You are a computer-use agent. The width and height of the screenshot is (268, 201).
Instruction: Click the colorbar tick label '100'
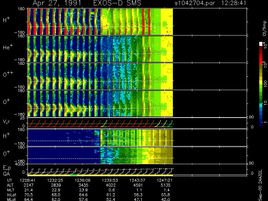coord(265,84)
